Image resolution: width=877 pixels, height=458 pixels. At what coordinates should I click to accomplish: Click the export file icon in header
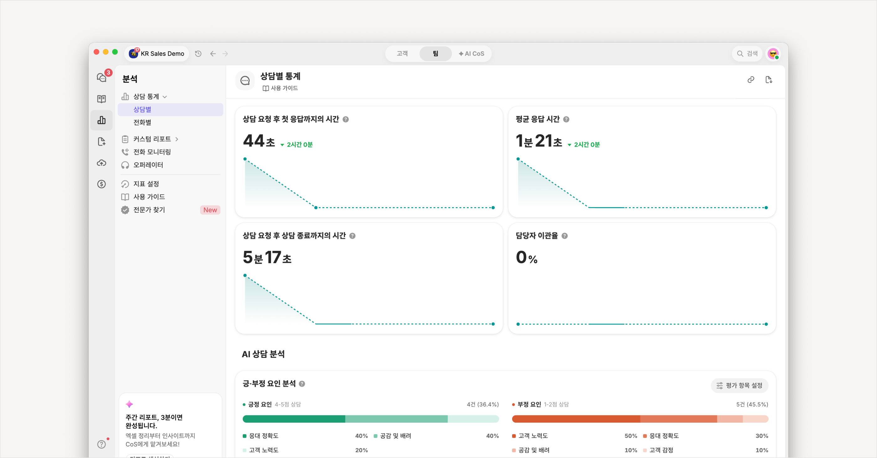point(769,79)
